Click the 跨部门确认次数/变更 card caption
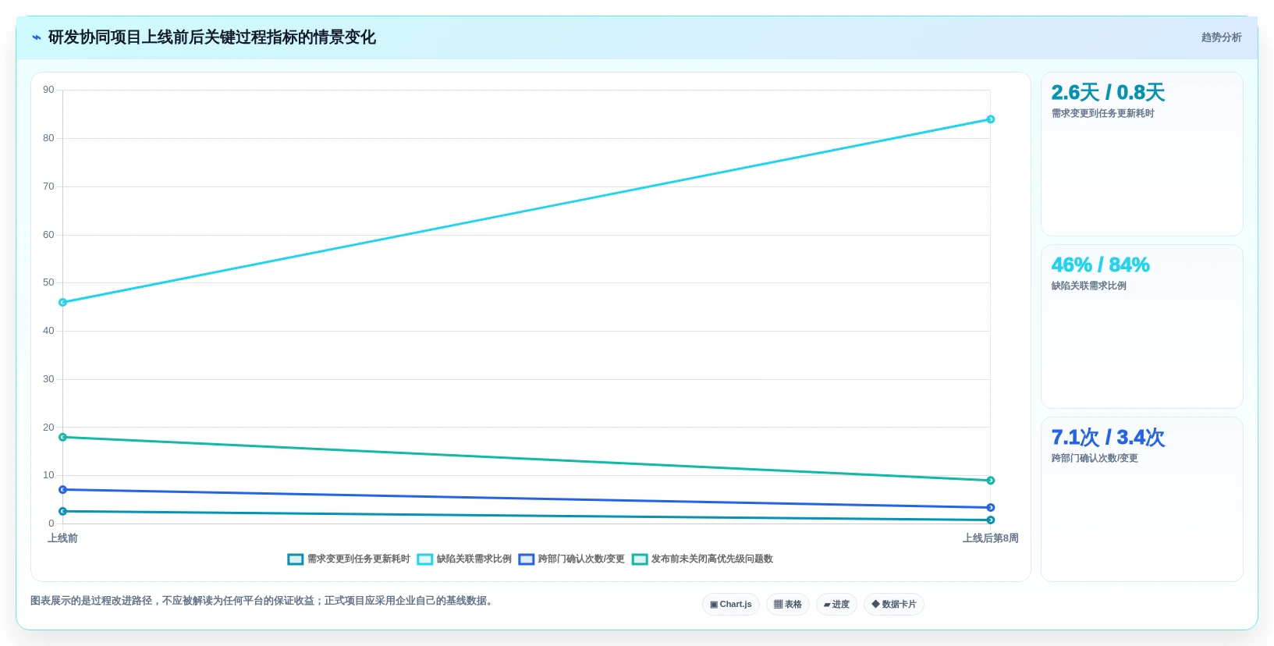This screenshot has height=646, width=1274. (1095, 459)
